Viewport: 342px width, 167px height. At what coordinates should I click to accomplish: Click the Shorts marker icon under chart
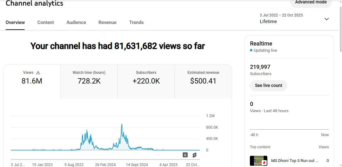[194, 155]
